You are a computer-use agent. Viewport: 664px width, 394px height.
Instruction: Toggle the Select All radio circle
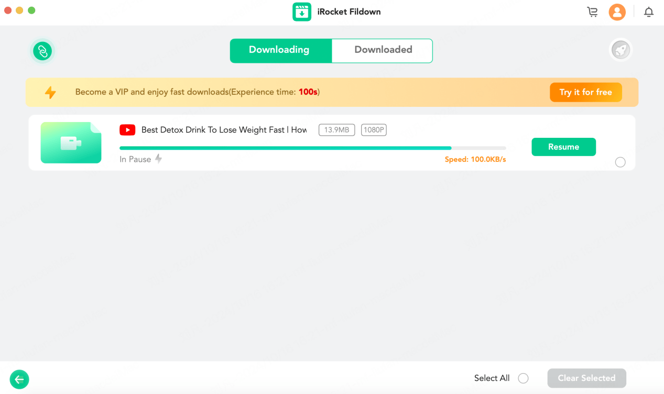523,378
